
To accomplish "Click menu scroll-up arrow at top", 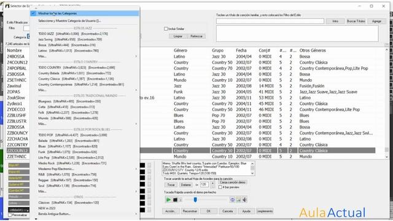I will 36,8.
